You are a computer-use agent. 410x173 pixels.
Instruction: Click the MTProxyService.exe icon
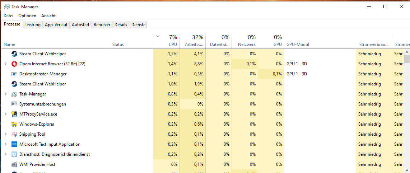coord(14,114)
